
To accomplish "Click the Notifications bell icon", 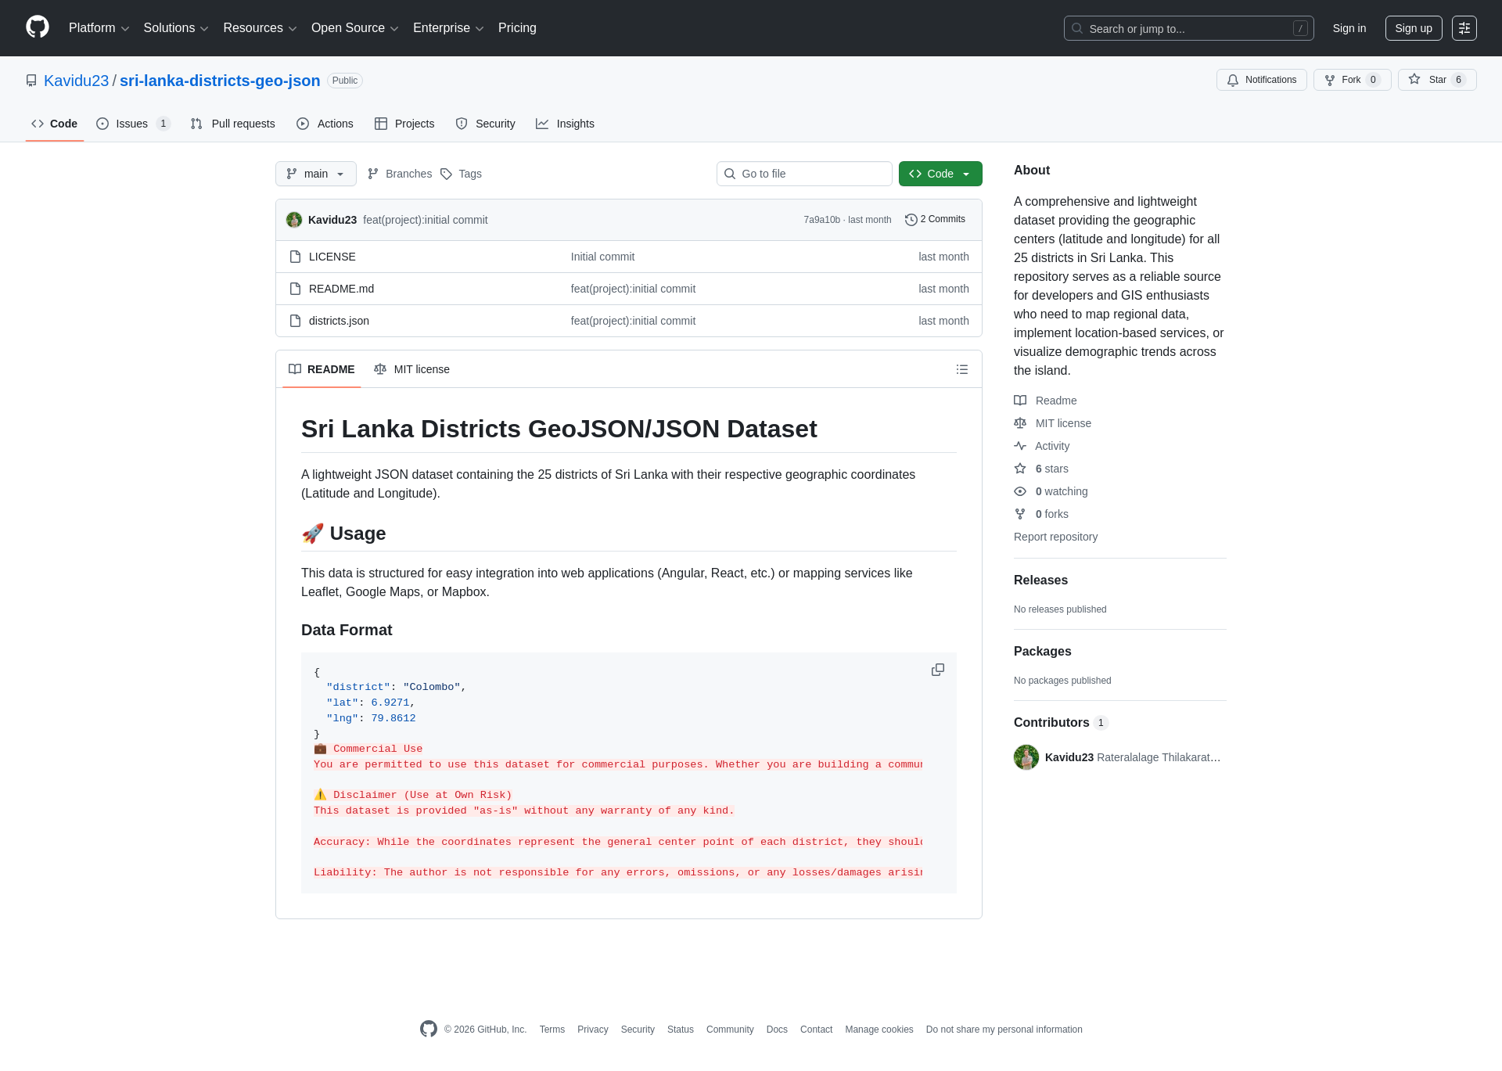I will click(x=1233, y=80).
